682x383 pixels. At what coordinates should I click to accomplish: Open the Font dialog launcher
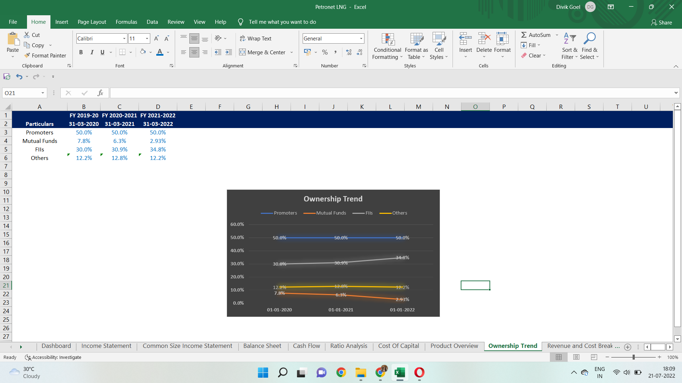[x=172, y=66]
